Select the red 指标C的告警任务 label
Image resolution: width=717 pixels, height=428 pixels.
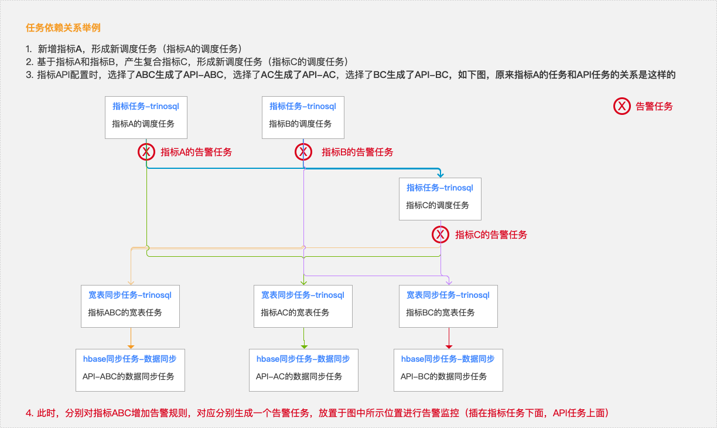point(491,235)
